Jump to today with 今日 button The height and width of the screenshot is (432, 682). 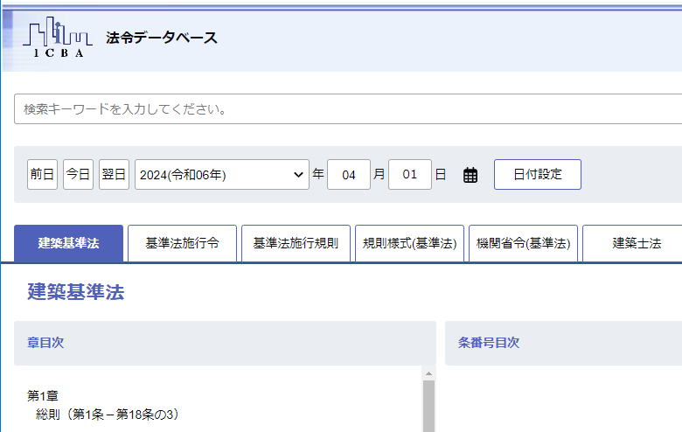tap(79, 174)
